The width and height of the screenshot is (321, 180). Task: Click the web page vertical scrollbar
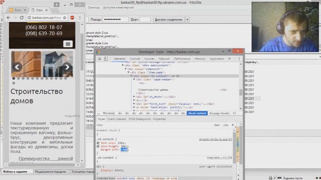click(x=82, y=51)
